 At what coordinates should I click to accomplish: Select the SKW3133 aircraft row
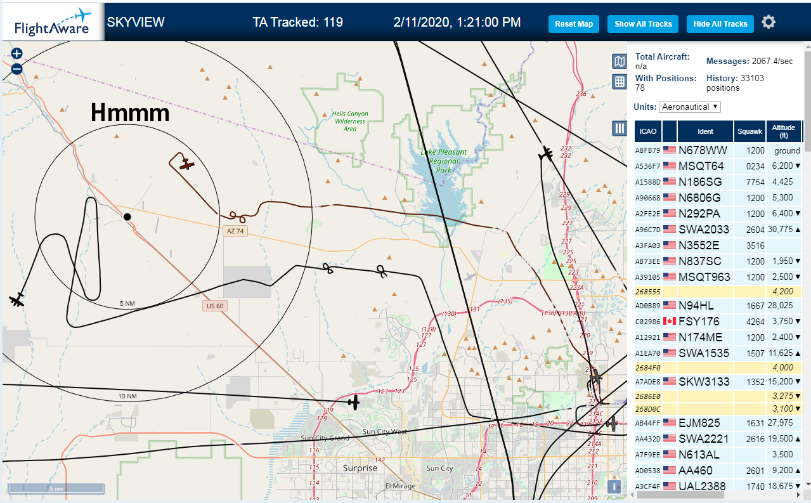click(718, 382)
